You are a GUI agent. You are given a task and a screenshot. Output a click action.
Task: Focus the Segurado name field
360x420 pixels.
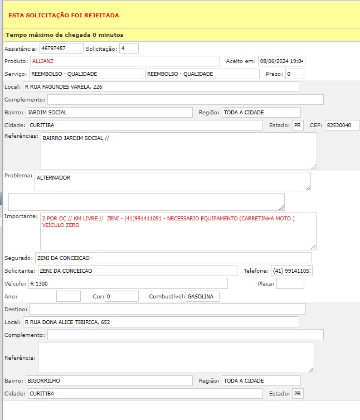pyautogui.click(x=173, y=258)
